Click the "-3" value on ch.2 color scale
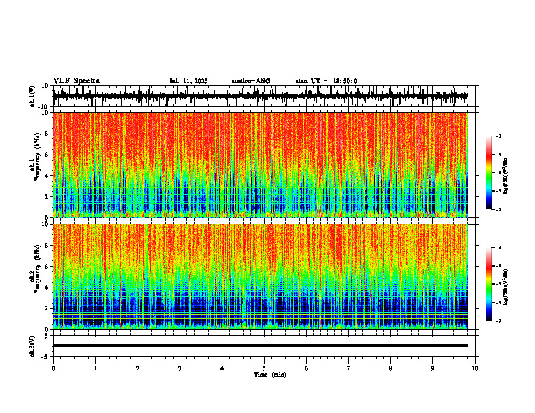 pos(498,248)
